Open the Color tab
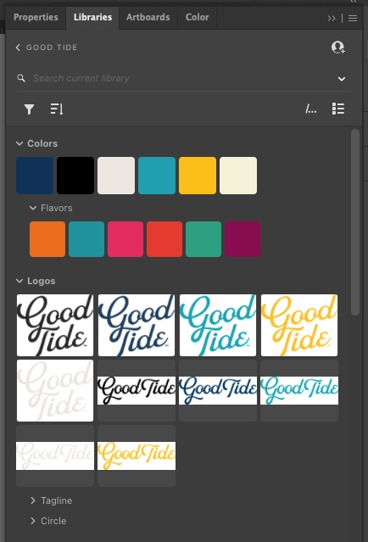368x542 pixels. (x=197, y=17)
